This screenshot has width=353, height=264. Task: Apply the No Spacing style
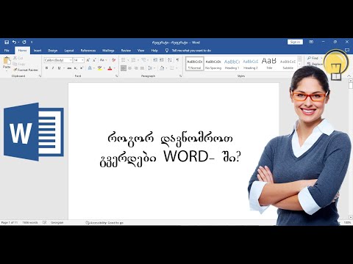pyautogui.click(x=213, y=64)
